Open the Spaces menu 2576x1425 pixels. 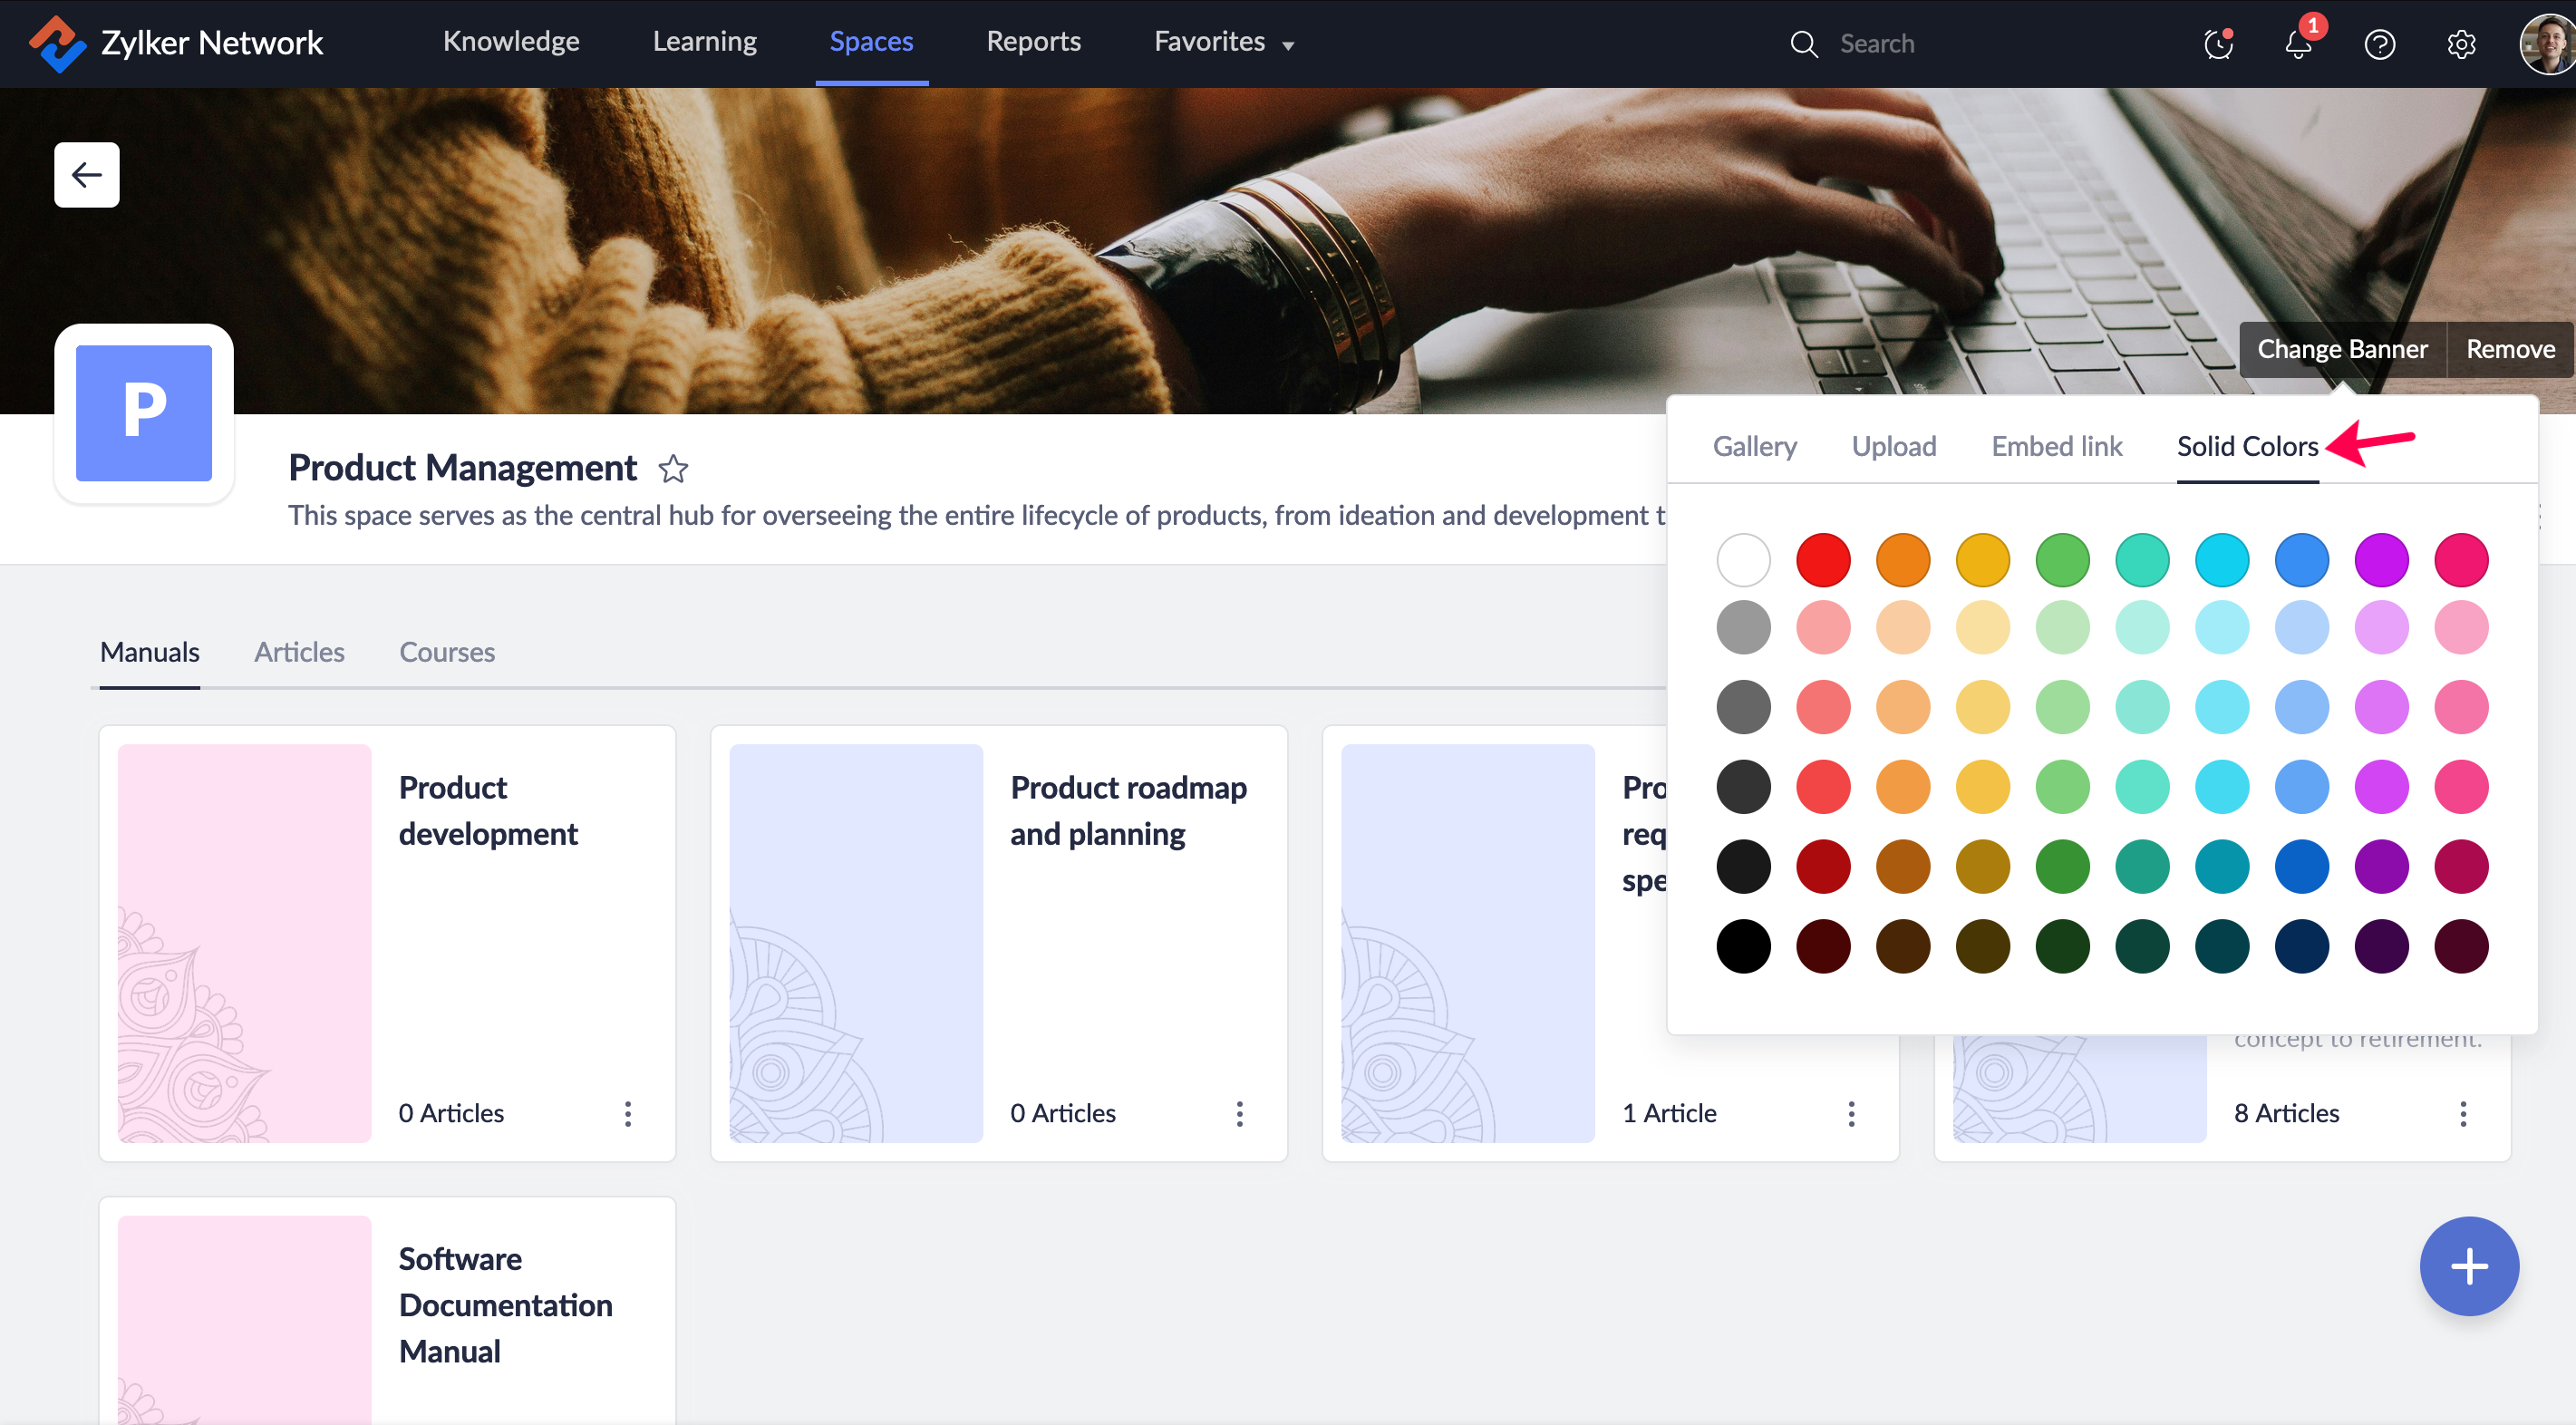[x=871, y=42]
